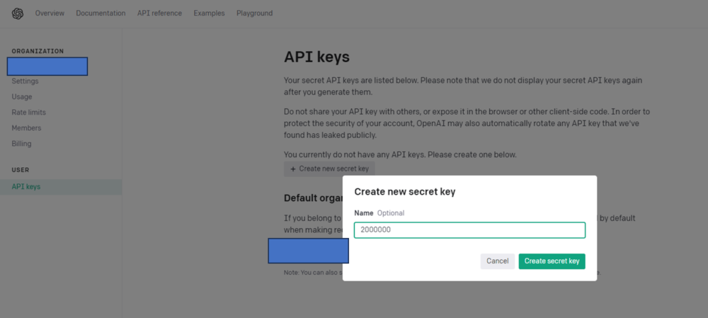The height and width of the screenshot is (318, 708).
Task: Open the Playground
Action: (x=255, y=13)
